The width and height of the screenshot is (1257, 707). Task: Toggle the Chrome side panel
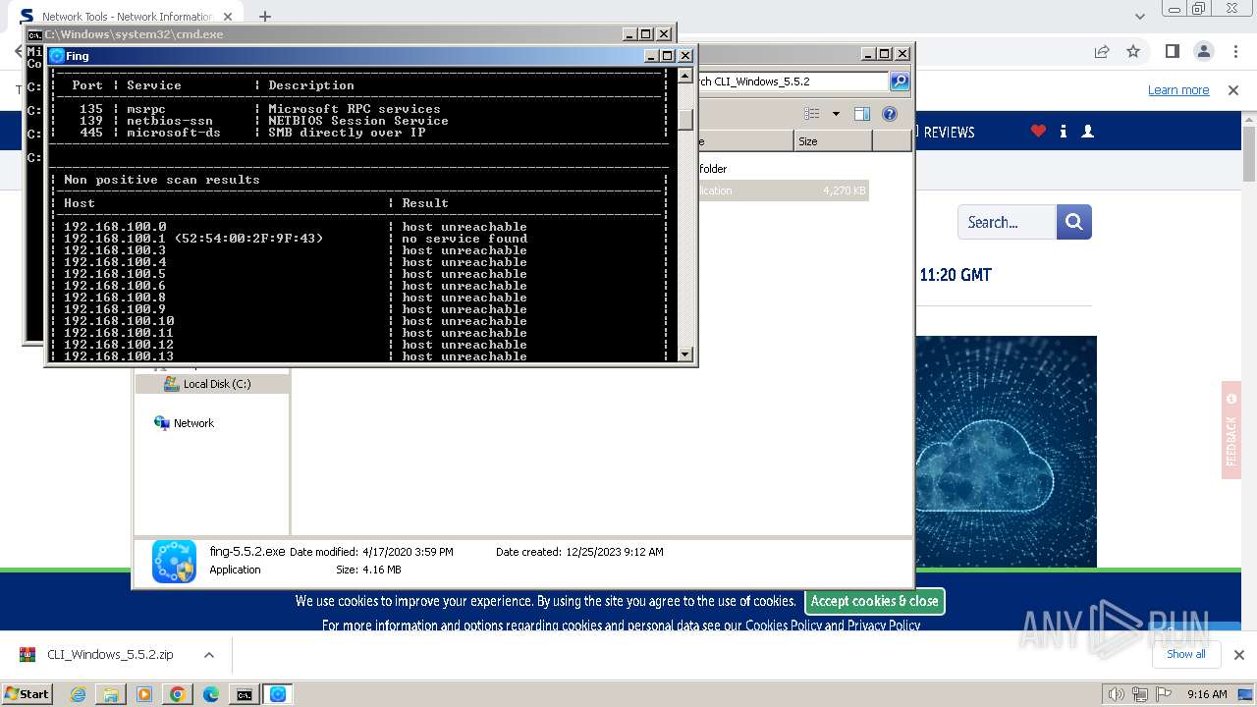[1172, 51]
